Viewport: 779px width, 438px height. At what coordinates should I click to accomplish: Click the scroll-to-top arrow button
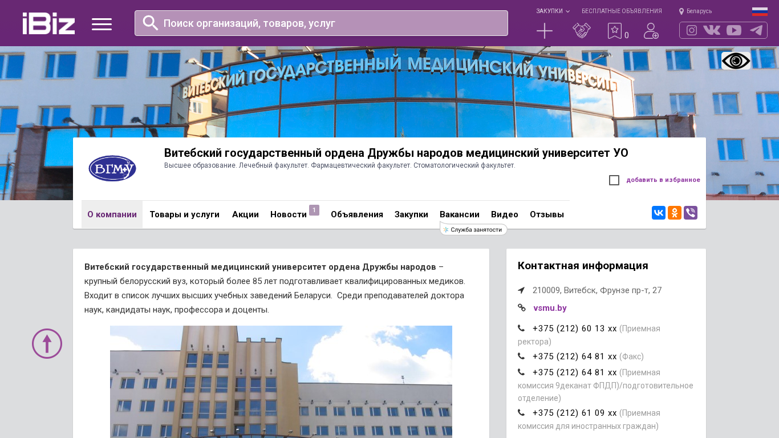click(x=47, y=343)
